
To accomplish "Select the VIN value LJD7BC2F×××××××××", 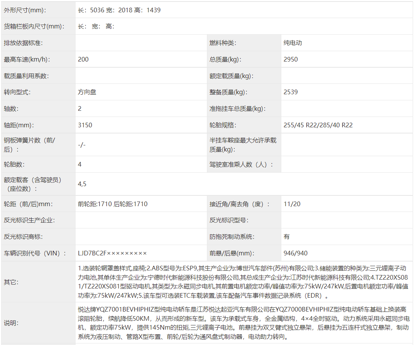I will (112, 253).
